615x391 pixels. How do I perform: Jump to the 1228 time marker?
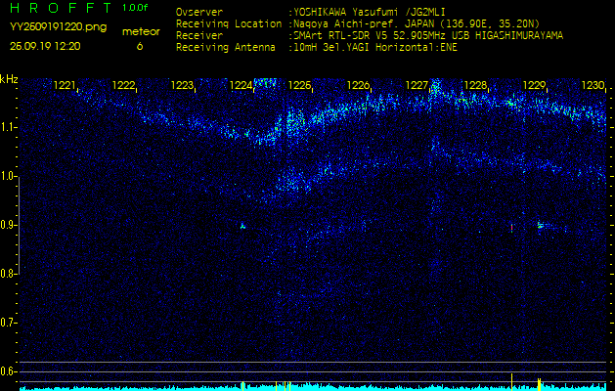(x=476, y=86)
